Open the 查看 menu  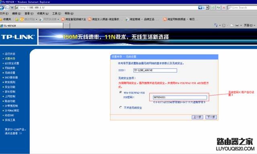pyautogui.click(x=29, y=13)
